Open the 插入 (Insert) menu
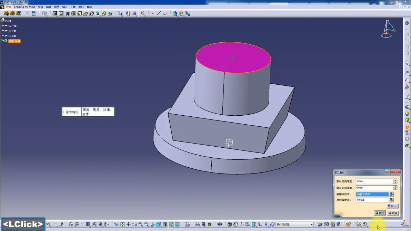This screenshot has height=231, width=411. point(65,7)
